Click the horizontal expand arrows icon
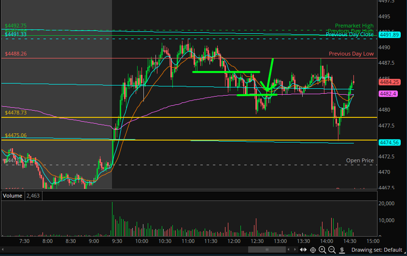This screenshot has height=256, width=407. coord(303,250)
